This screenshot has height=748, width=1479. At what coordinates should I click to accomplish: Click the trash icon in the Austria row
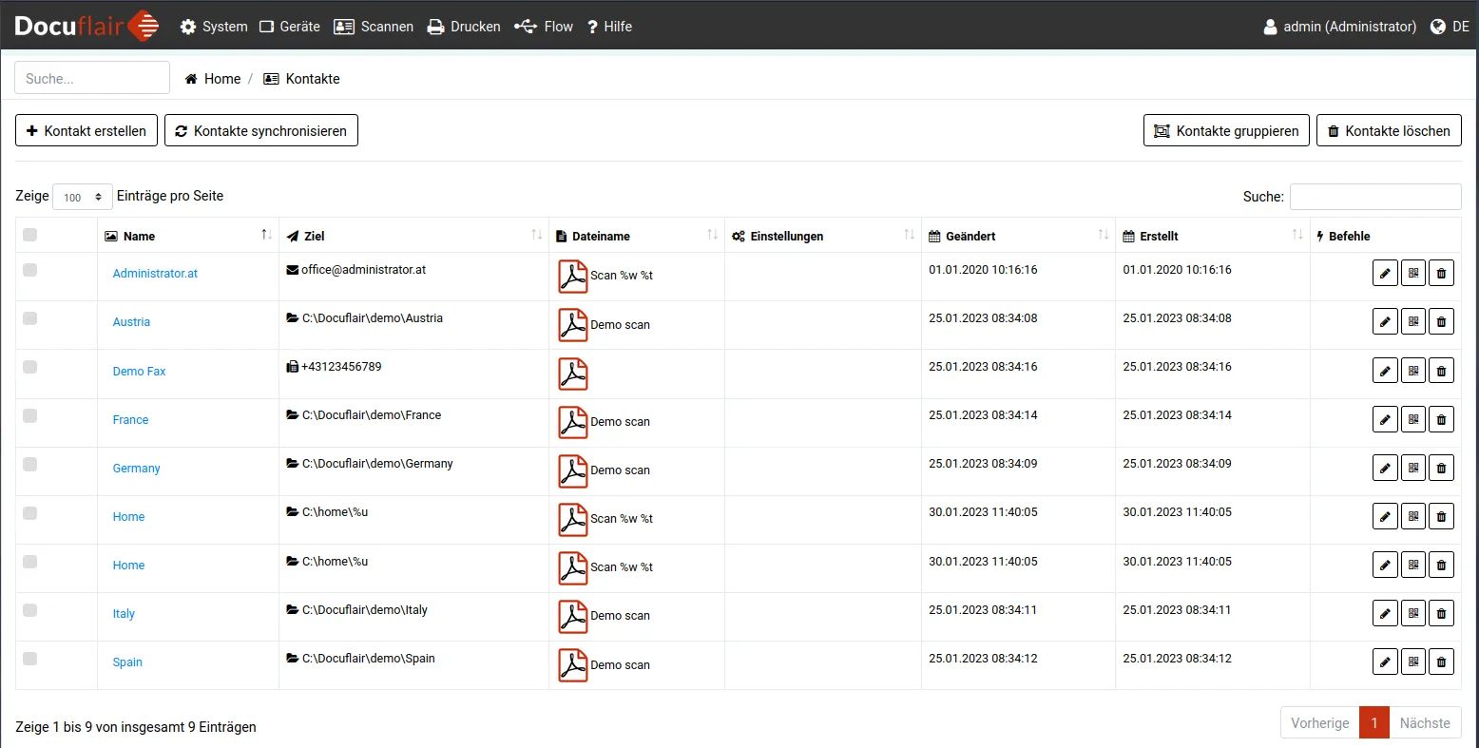(x=1441, y=322)
